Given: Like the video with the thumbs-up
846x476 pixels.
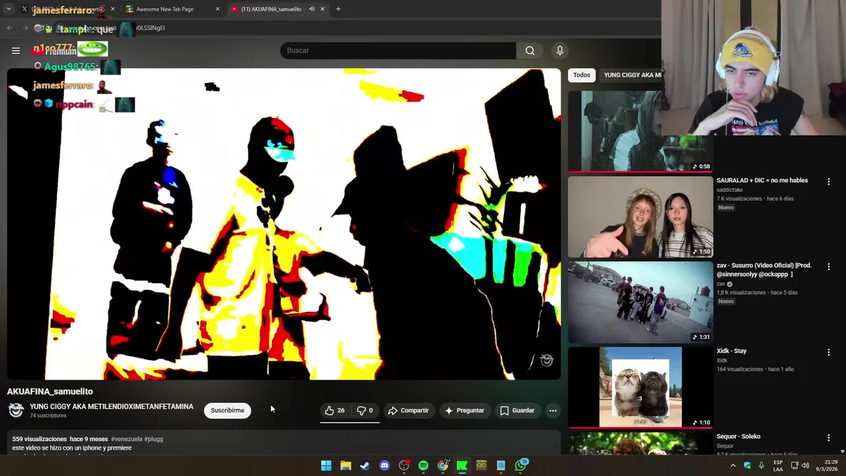Looking at the screenshot, I should tap(335, 411).
